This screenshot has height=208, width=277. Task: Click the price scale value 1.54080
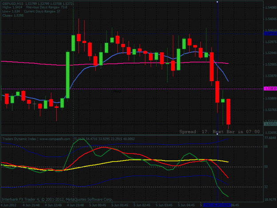click(271, 8)
